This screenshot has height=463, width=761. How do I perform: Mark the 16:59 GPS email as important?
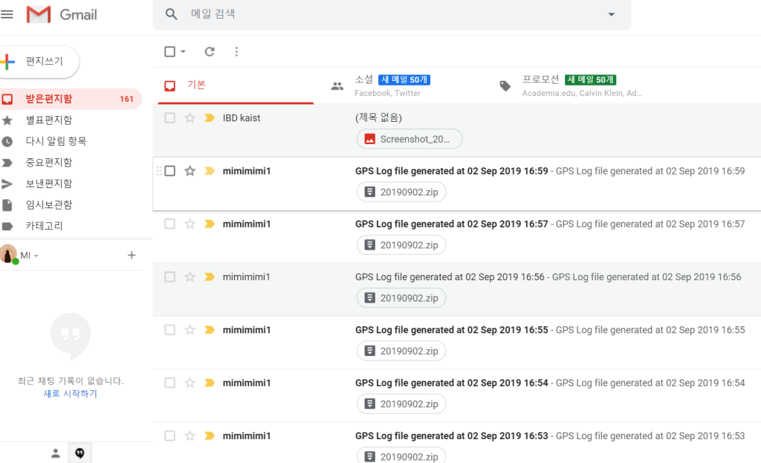(x=209, y=171)
